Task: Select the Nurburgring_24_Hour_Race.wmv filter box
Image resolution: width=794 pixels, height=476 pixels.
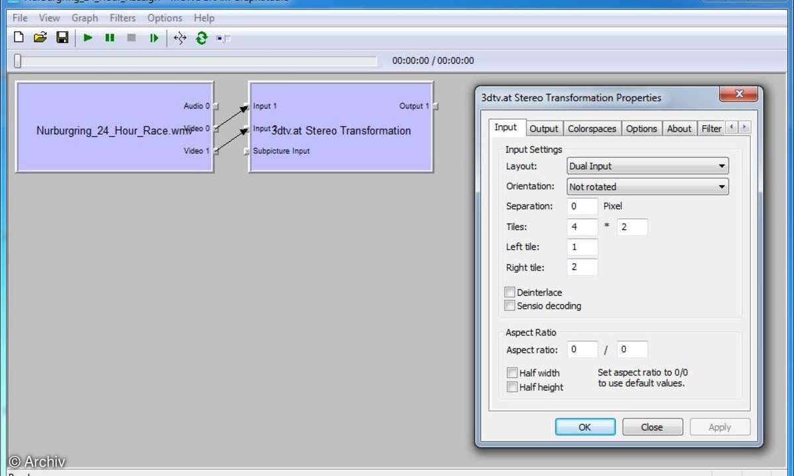Action: pyautogui.click(x=114, y=127)
